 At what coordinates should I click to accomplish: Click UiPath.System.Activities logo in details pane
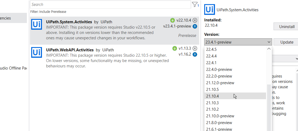210,9
